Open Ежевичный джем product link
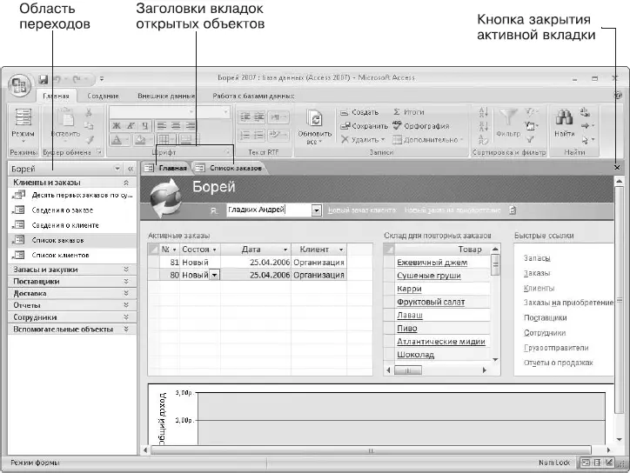The image size is (630, 473). 432,263
